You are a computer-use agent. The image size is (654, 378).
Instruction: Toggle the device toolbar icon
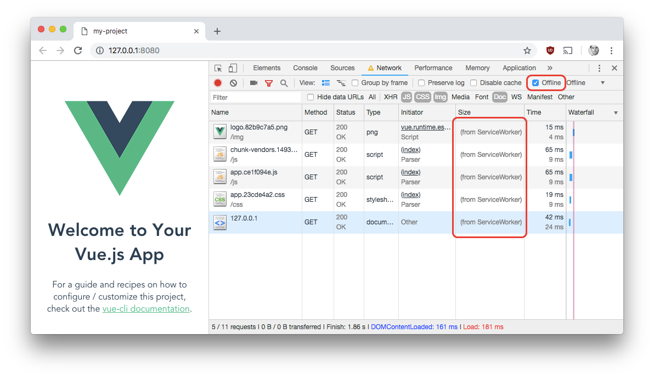tap(232, 67)
